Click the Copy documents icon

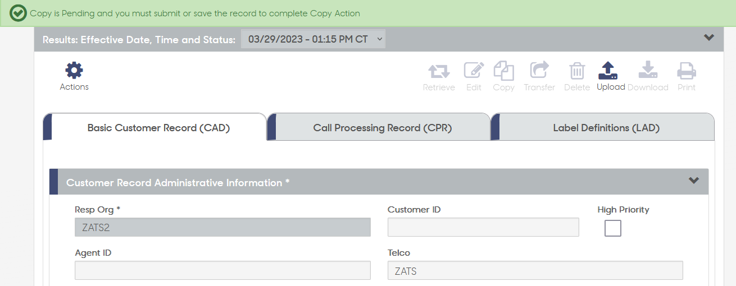click(x=503, y=71)
